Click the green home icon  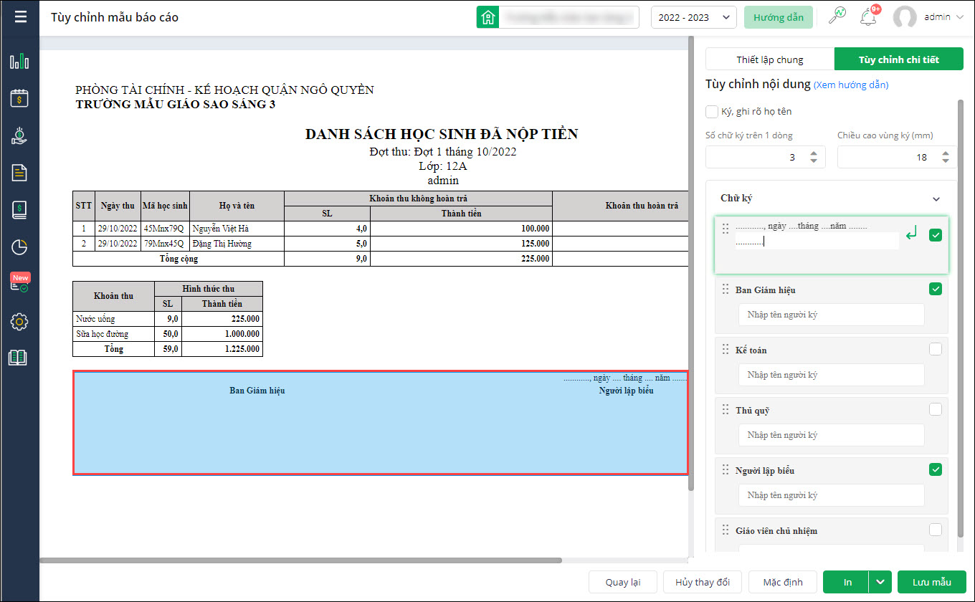pos(488,17)
